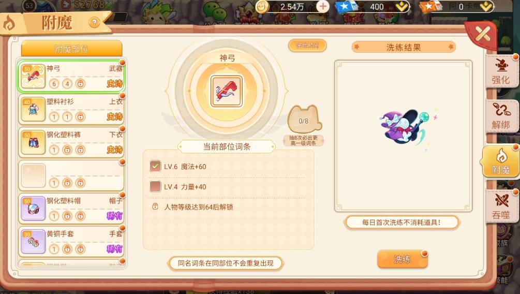Image resolution: width=520 pixels, height=294 pixels.
Task: Expand the orange ticket currency chevron
Action: [x=486, y=7]
